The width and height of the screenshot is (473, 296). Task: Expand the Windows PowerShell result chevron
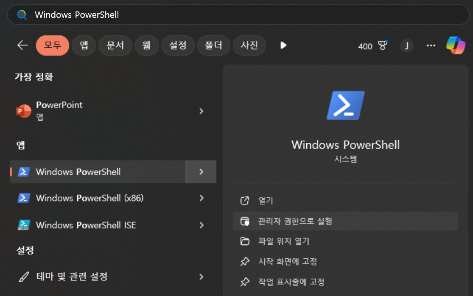[x=201, y=172]
